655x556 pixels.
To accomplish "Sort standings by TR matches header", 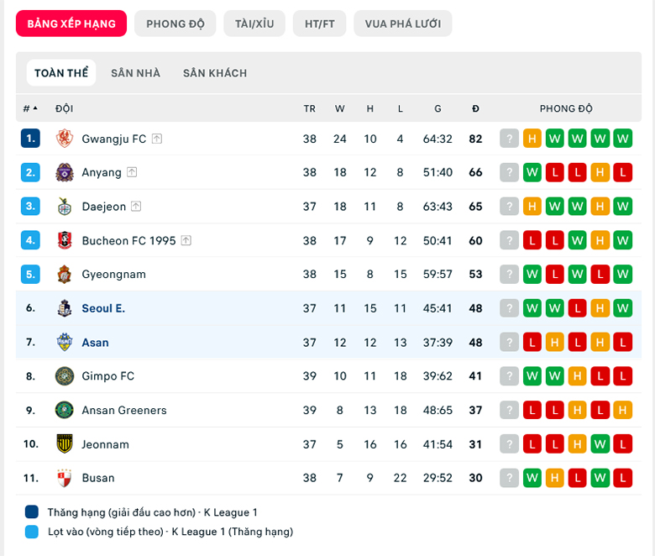I will (310, 108).
